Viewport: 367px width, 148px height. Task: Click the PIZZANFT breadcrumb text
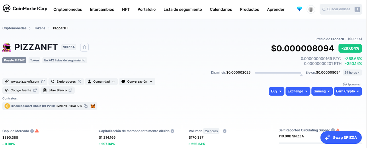pyautogui.click(x=61, y=28)
